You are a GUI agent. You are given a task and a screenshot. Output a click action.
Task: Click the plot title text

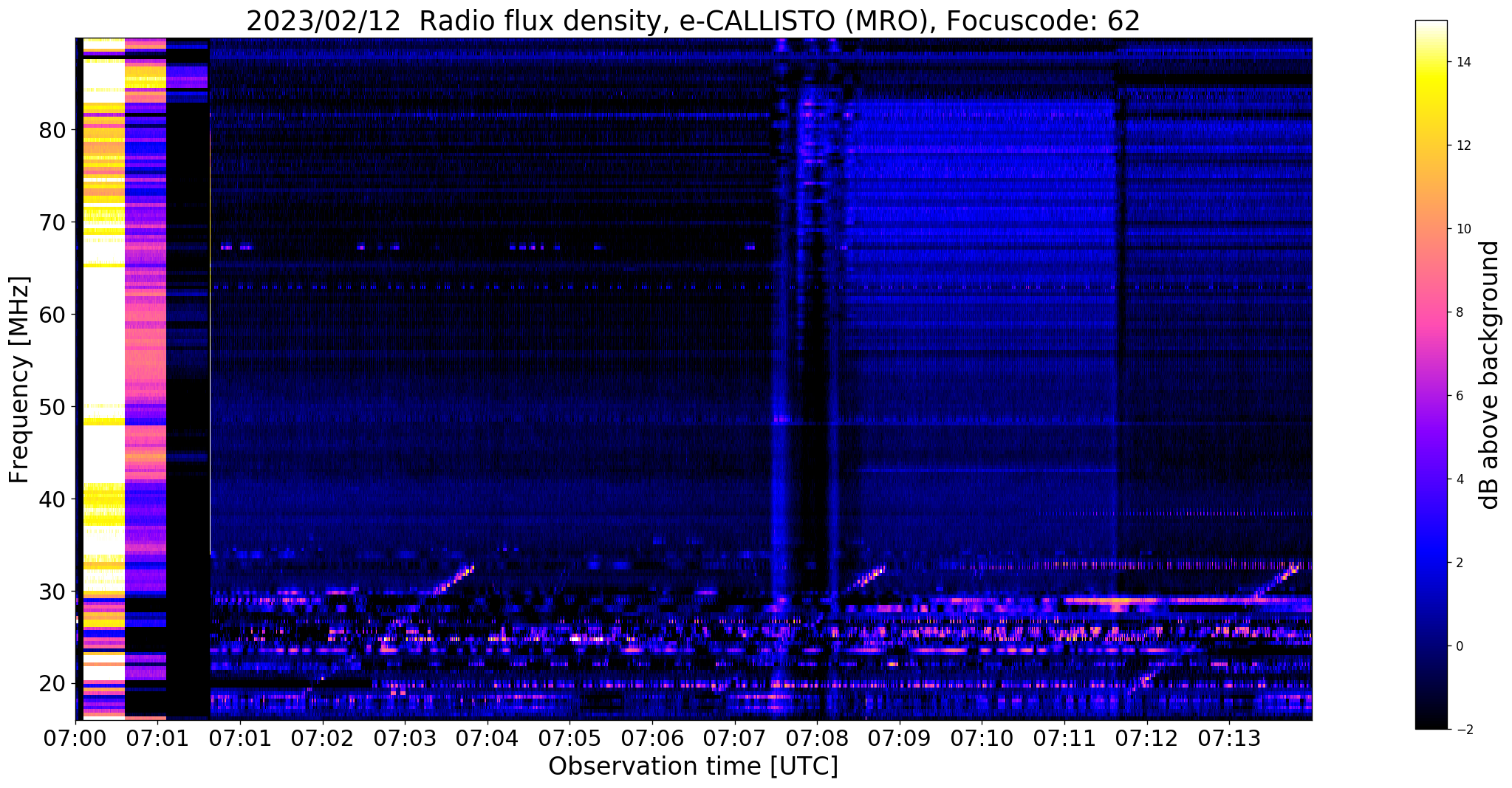(x=693, y=21)
